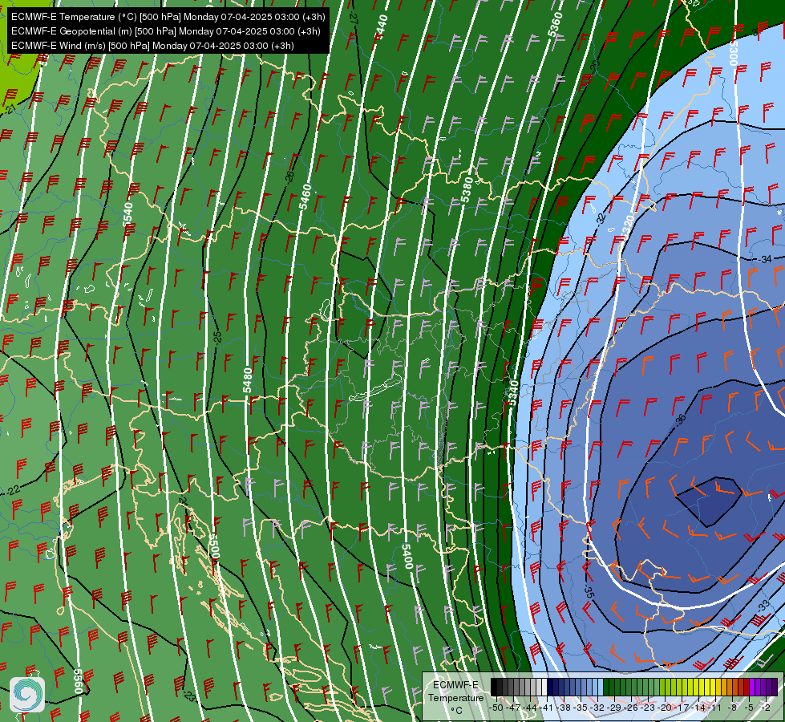The image size is (785, 722).
Task: Click the legend value -17
Action: point(682,708)
